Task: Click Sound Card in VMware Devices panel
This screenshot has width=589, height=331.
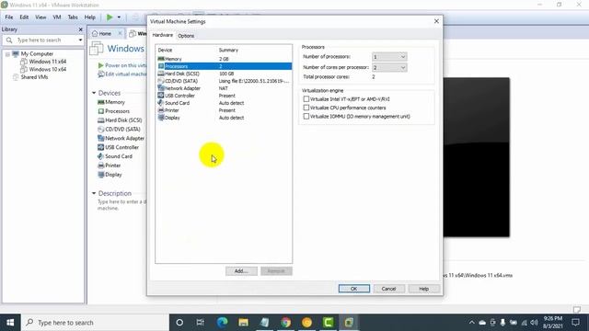Action: coord(115,156)
